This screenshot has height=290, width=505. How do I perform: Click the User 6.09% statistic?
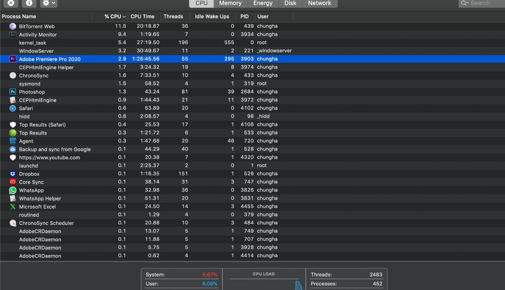click(x=181, y=284)
